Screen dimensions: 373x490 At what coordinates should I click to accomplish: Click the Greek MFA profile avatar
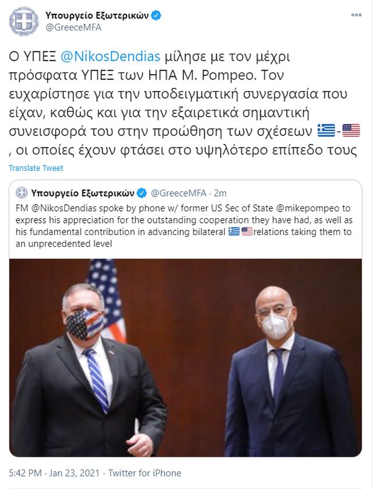click(x=23, y=21)
